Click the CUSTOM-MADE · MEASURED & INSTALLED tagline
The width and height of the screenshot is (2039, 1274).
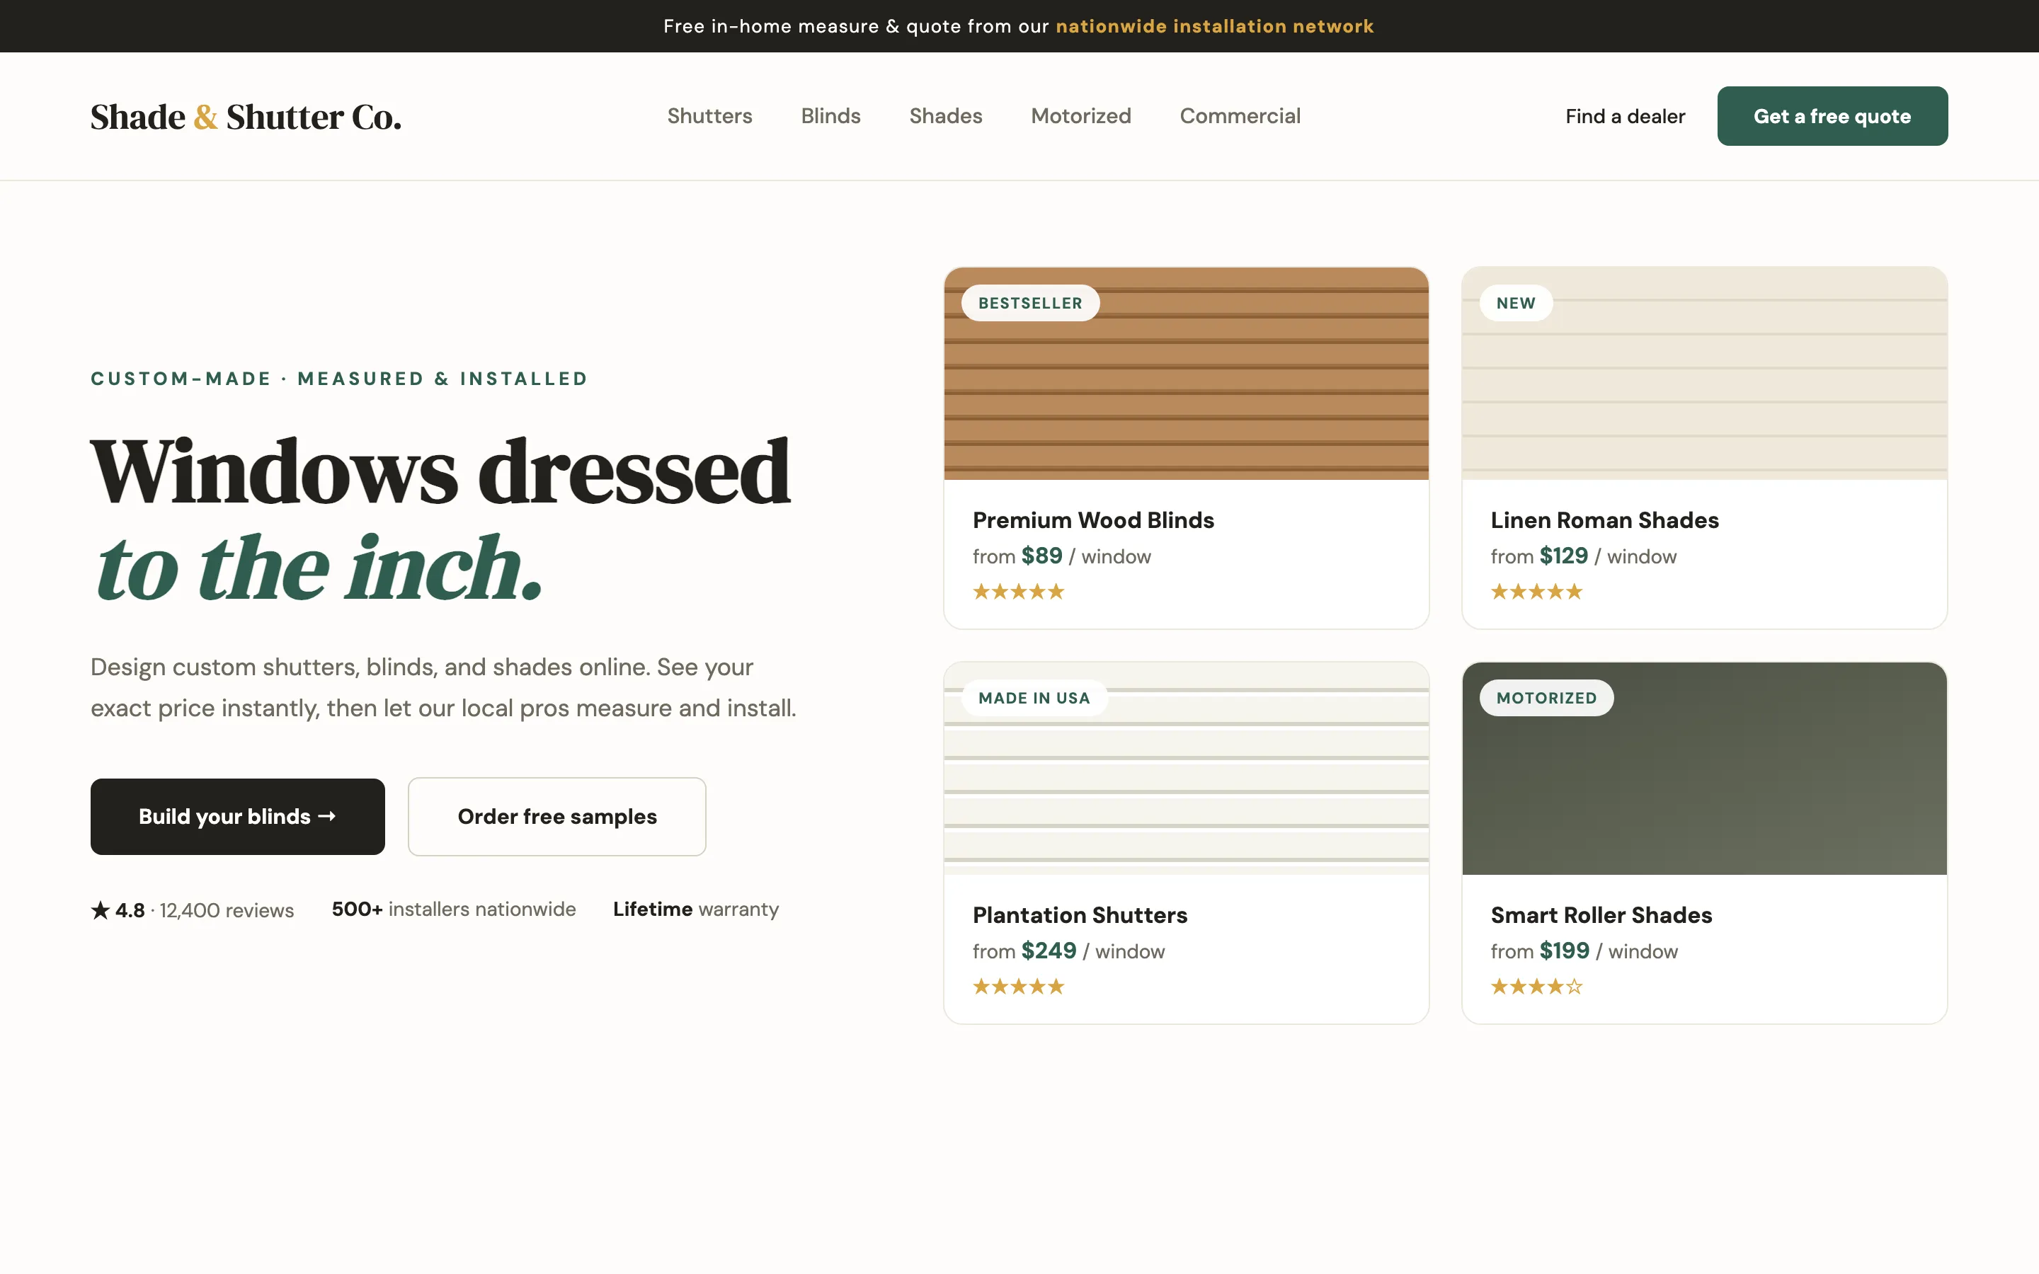[x=340, y=379]
